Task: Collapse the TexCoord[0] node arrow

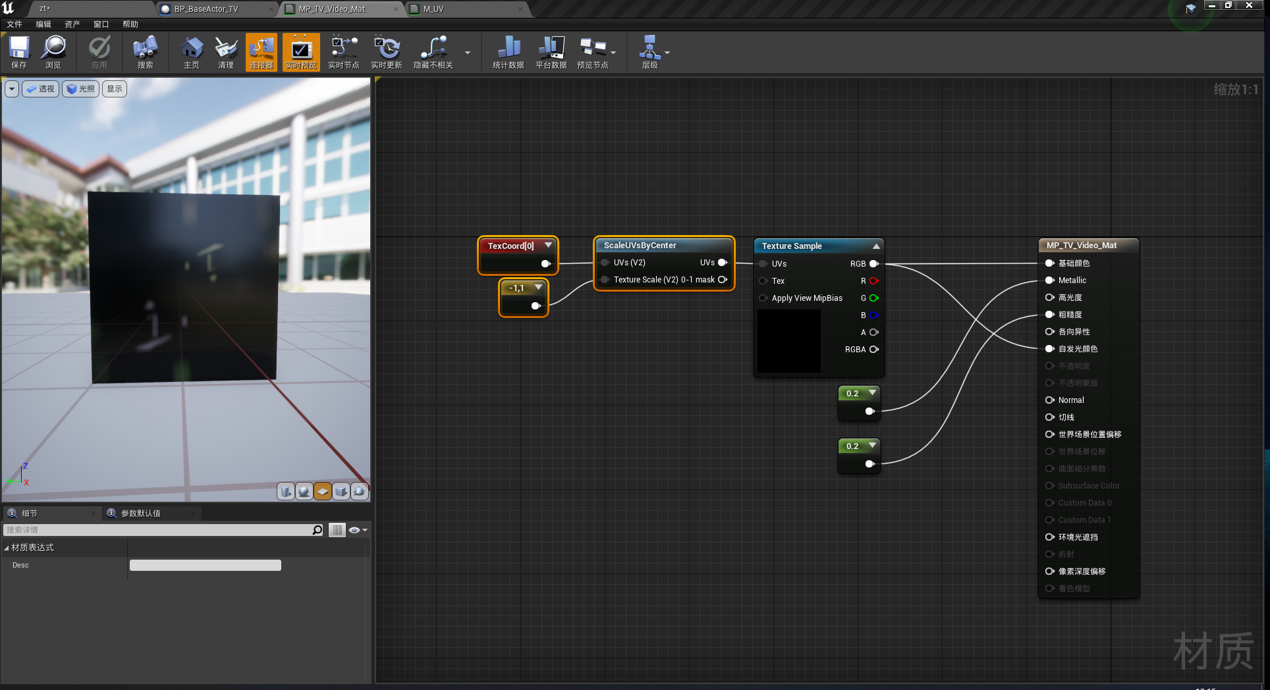Action: click(x=548, y=245)
